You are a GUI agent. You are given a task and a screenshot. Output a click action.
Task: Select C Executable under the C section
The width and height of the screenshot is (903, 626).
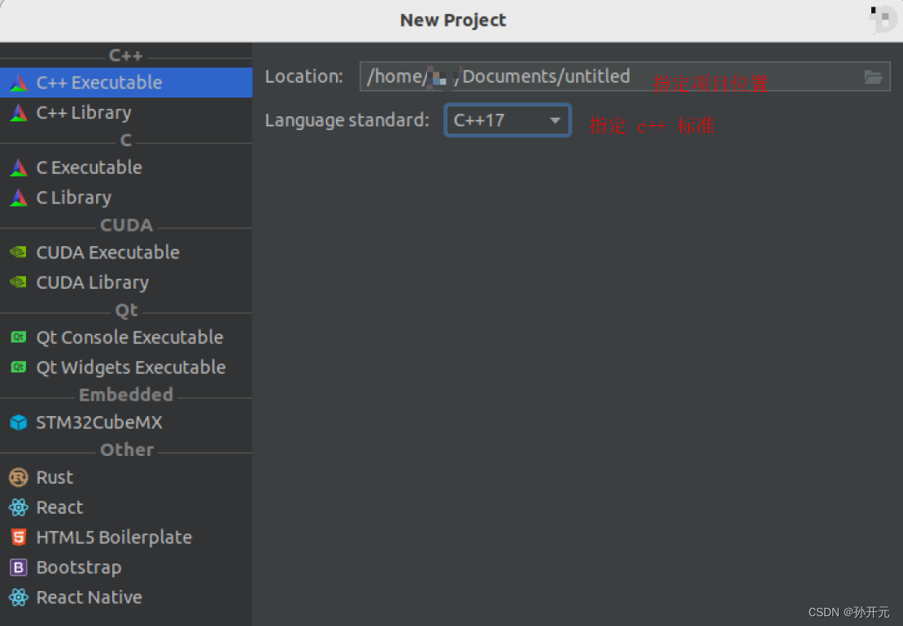pyautogui.click(x=89, y=167)
